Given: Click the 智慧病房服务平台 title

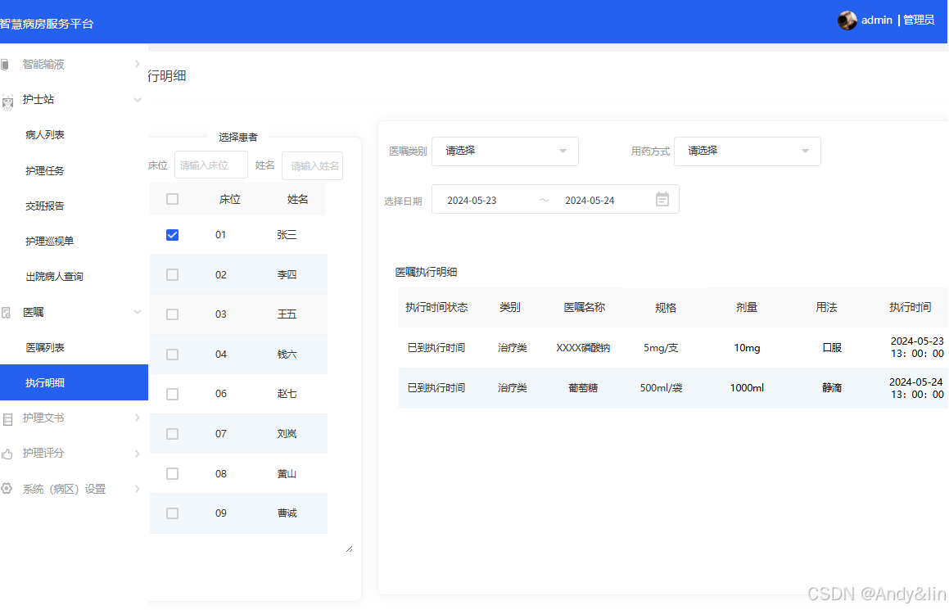Looking at the screenshot, I should click(x=47, y=25).
